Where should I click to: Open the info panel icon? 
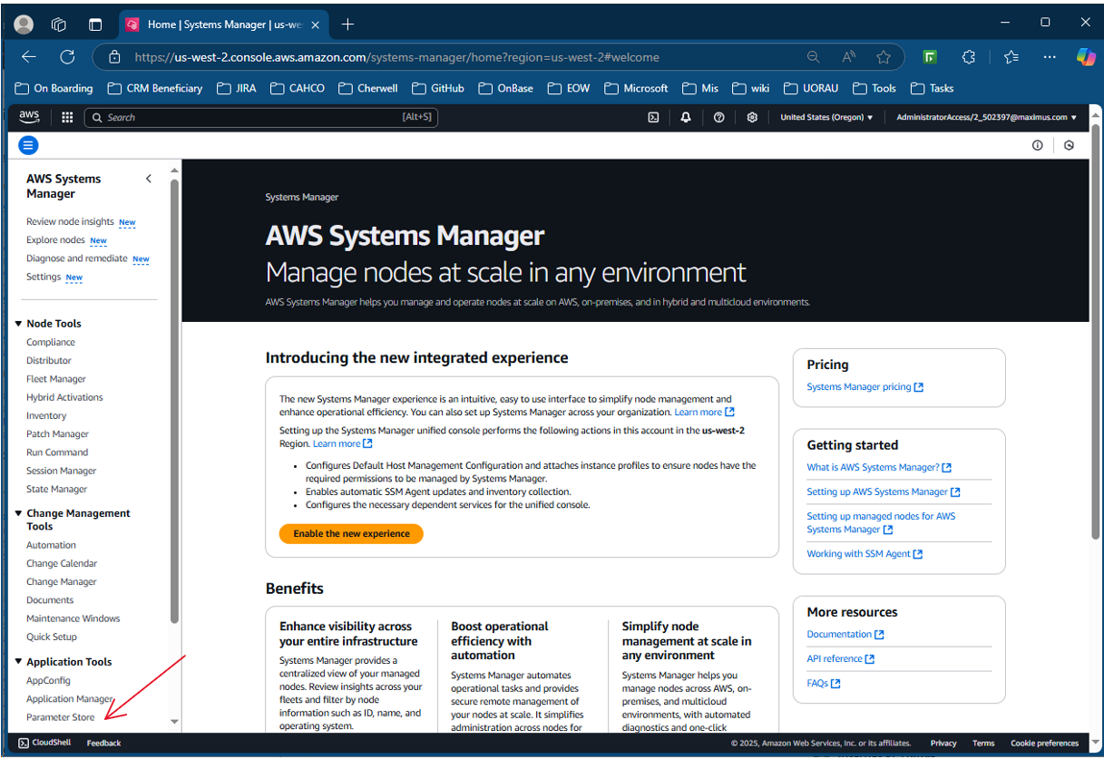(x=1037, y=145)
